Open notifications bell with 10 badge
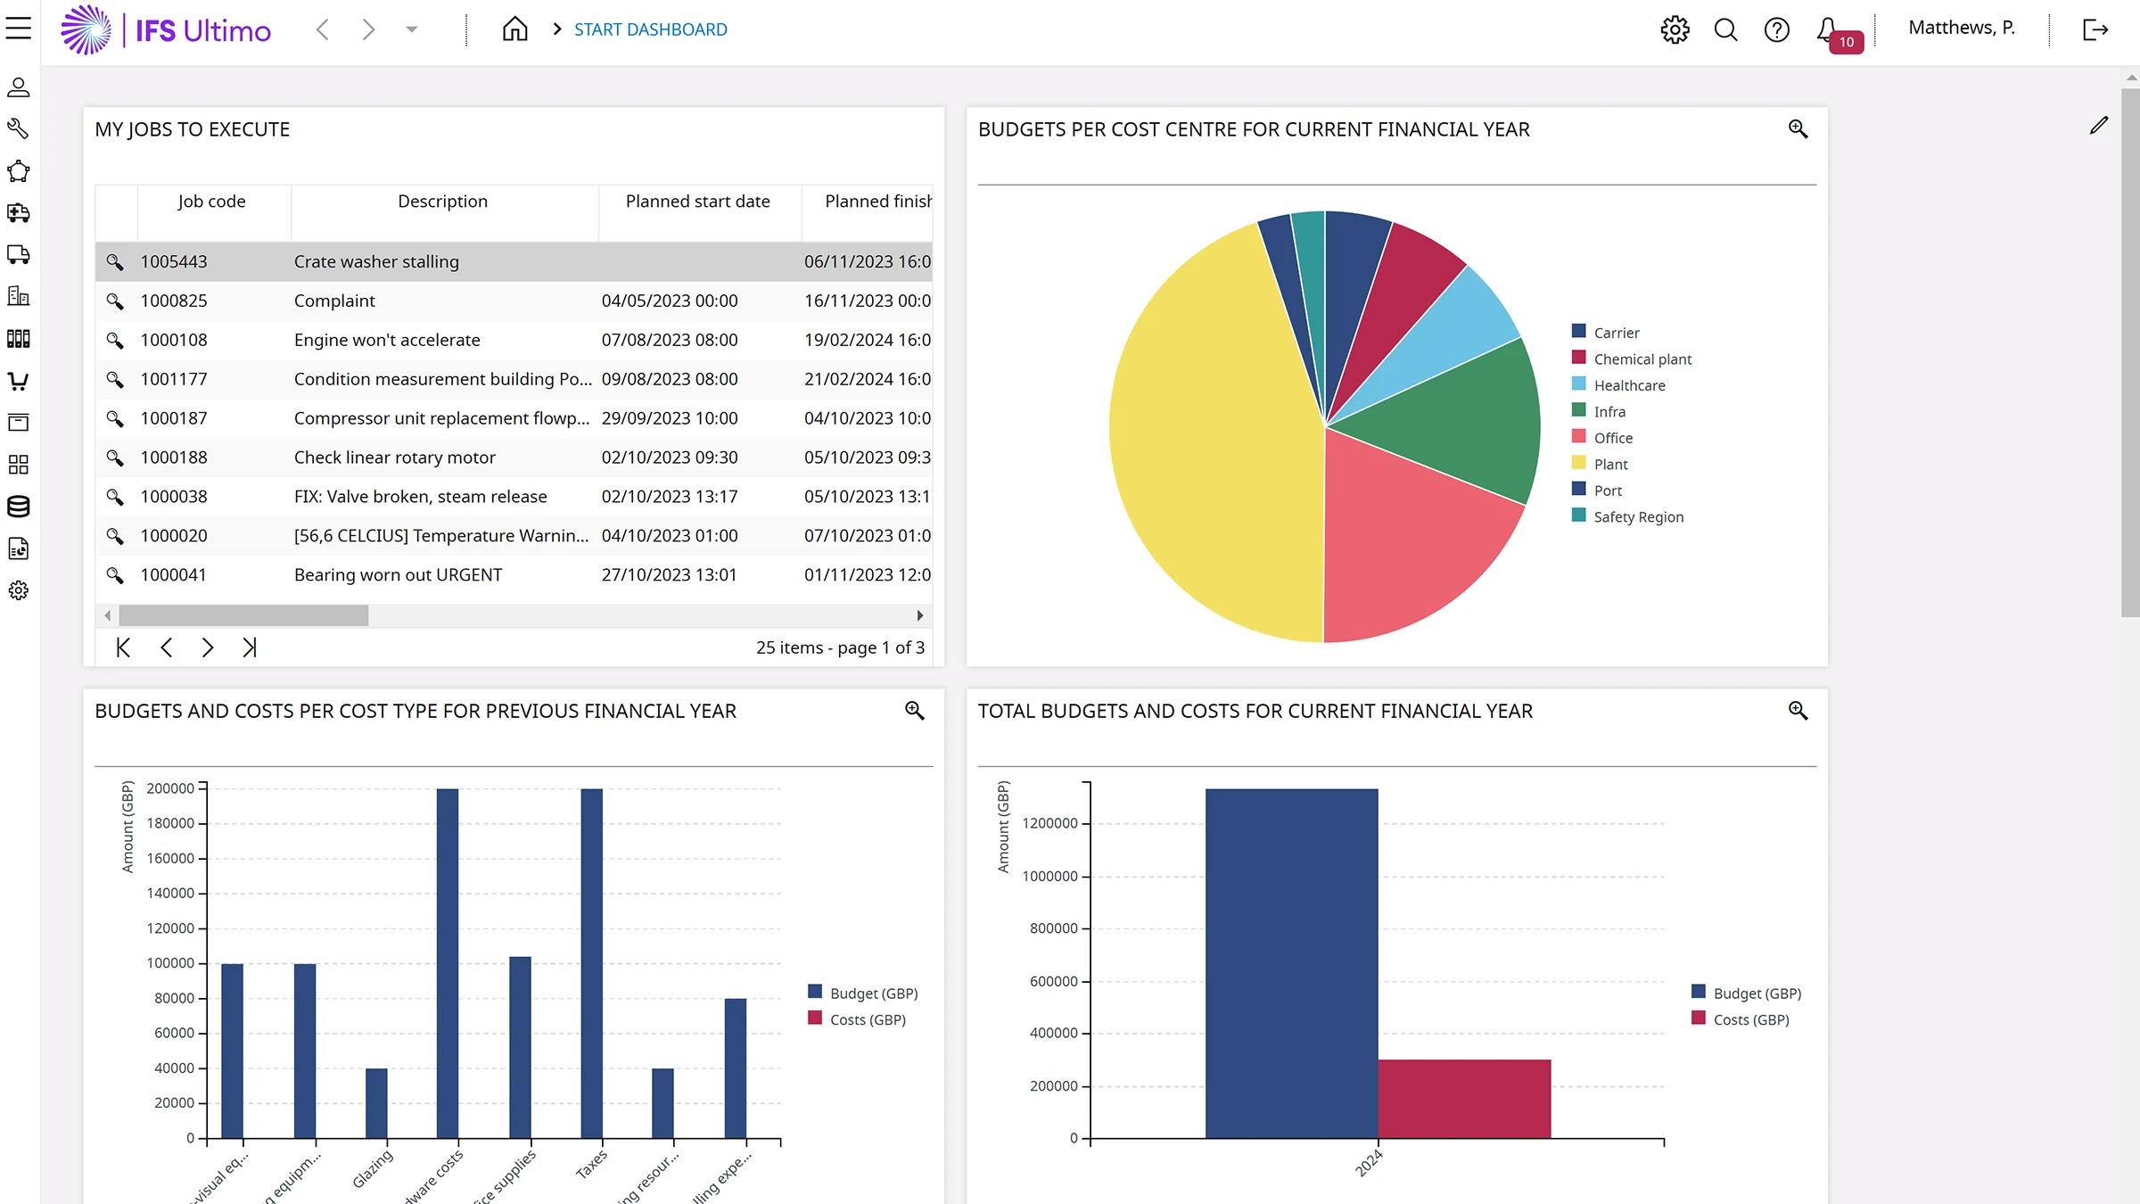This screenshot has width=2140, height=1204. (1827, 29)
